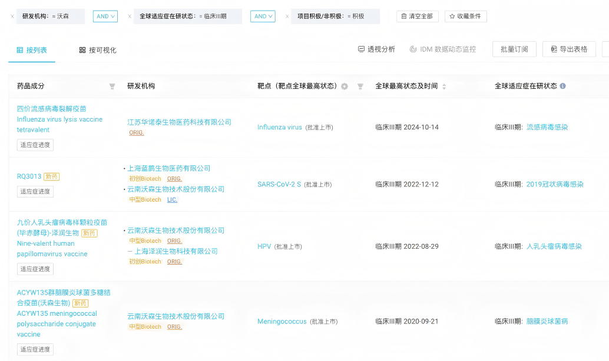Click 适应症进度 under Nine-valent human papillomavirus vaccine
609x361 pixels.
35,269
